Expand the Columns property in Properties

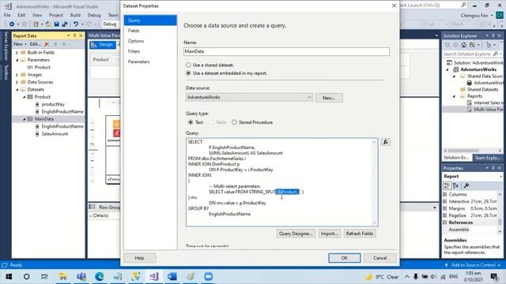[445, 195]
